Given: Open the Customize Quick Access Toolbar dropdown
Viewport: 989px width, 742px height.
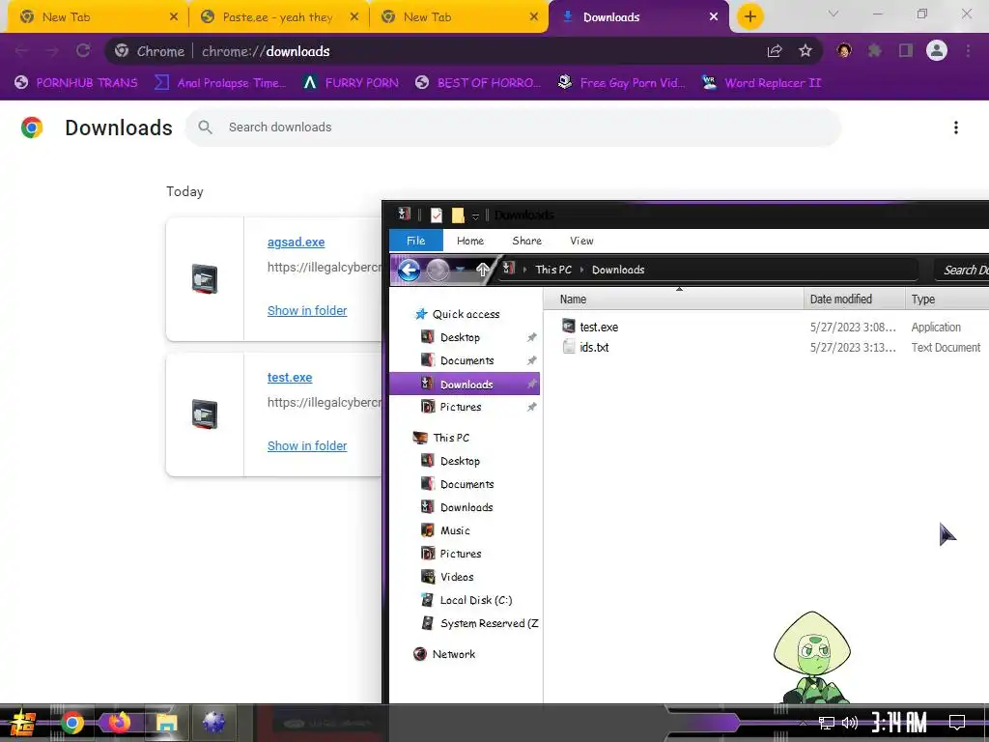Looking at the screenshot, I should click(x=475, y=216).
